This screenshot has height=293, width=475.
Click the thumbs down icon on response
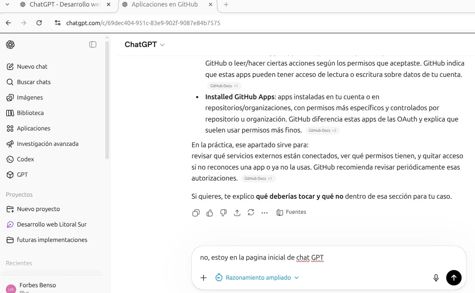[223, 213]
